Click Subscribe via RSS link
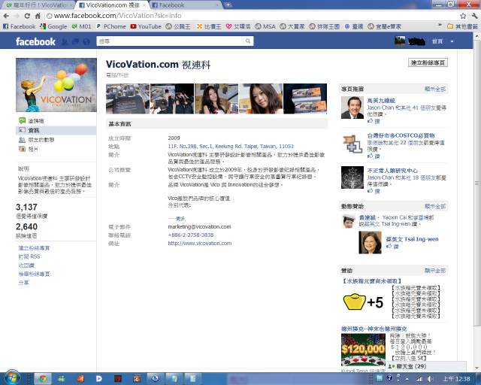481x385 pixels. tap(29, 256)
